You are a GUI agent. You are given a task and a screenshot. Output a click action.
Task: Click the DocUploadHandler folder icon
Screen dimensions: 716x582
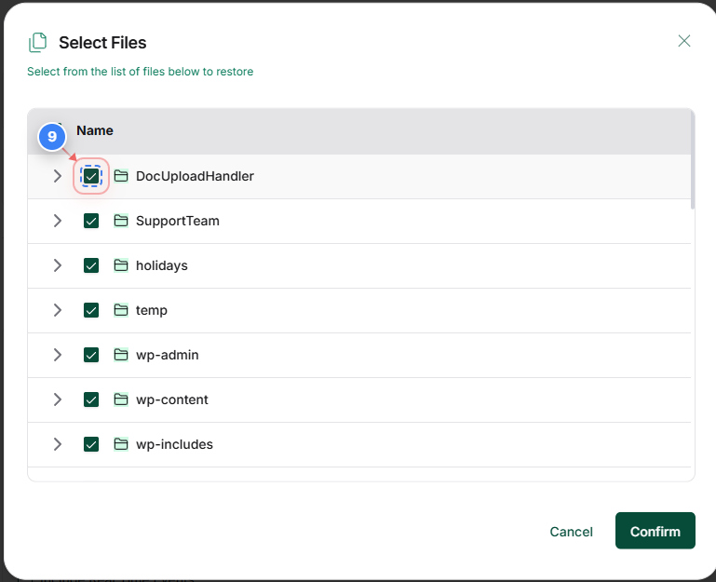tap(120, 176)
